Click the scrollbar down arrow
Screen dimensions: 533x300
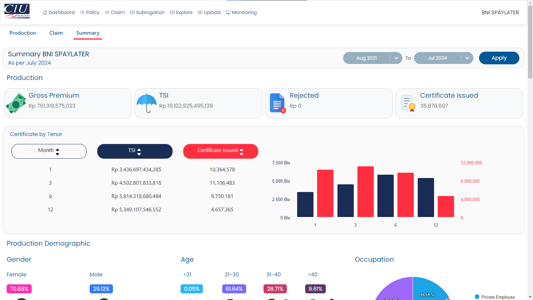[x=530, y=297]
